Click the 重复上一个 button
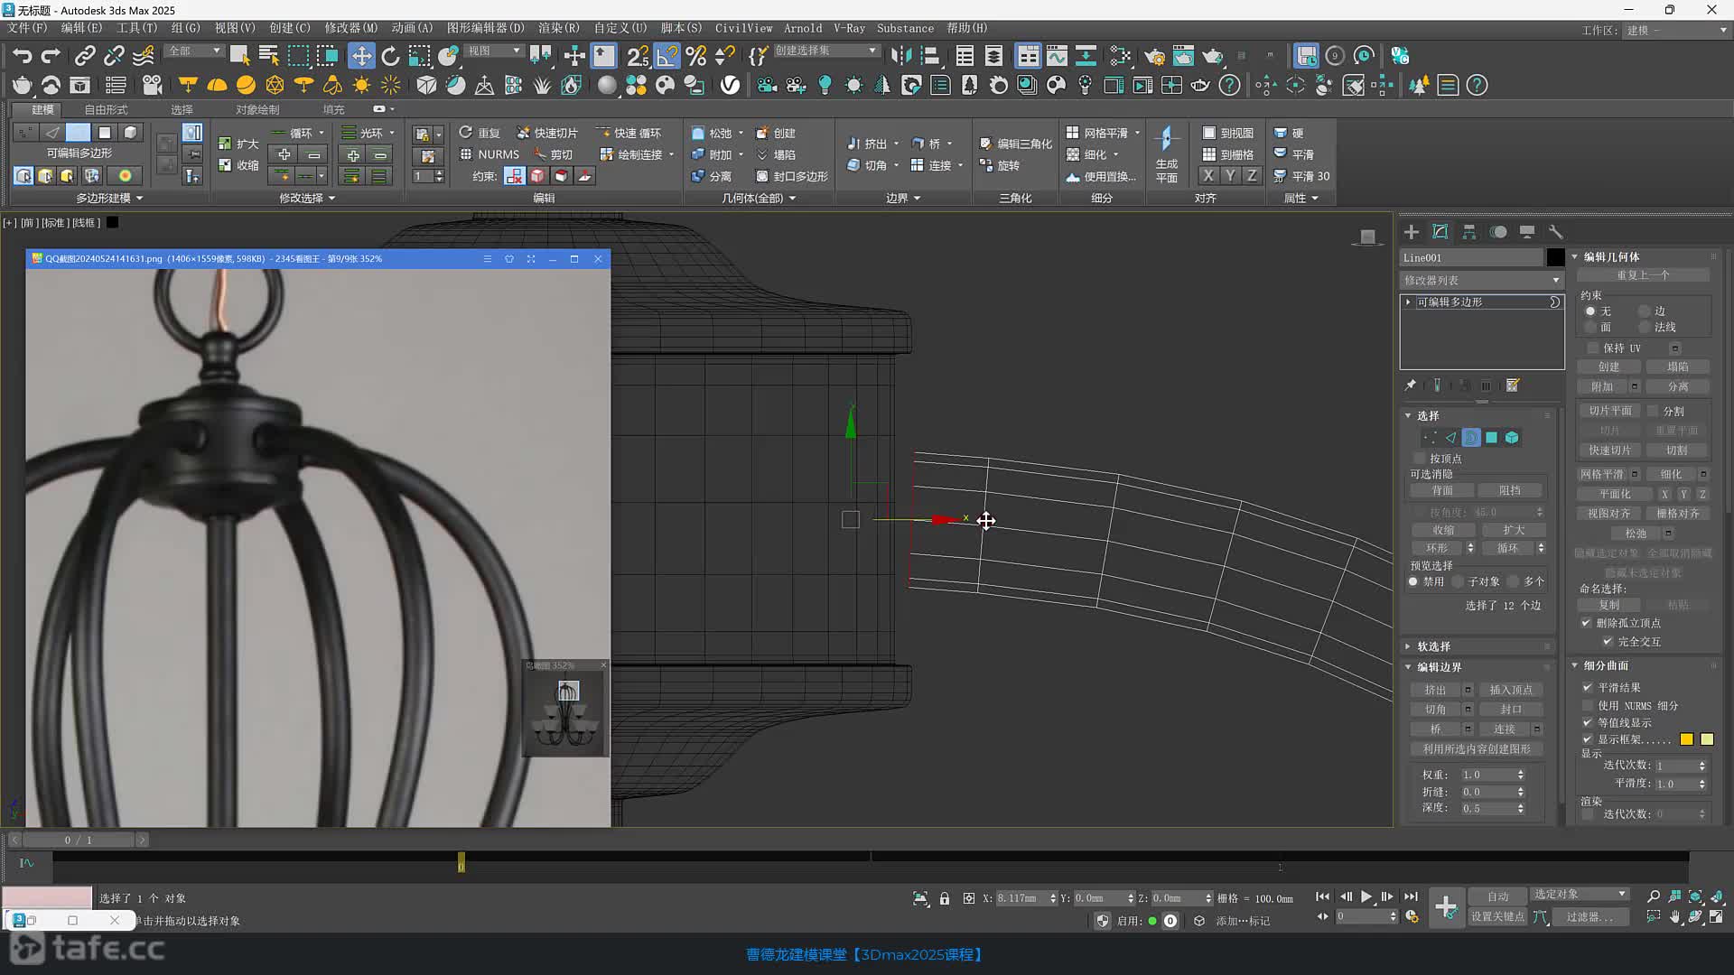1734x975 pixels. point(1643,275)
